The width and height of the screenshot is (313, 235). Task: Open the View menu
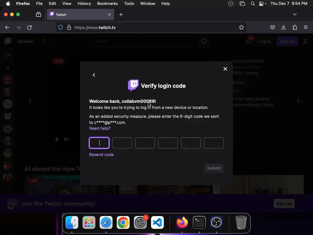coord(67,3)
